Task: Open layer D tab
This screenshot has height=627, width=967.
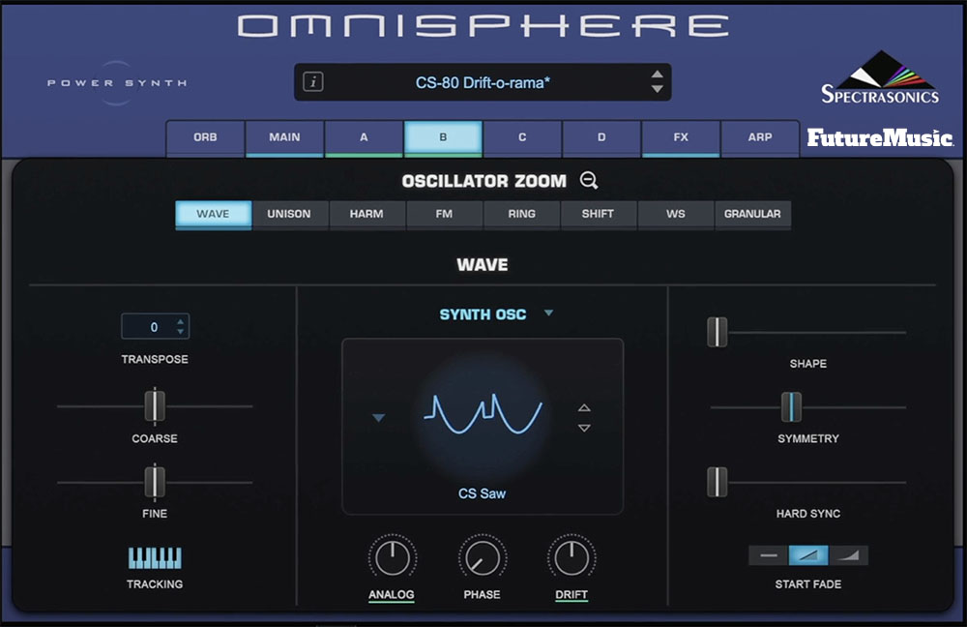Action: 601,137
